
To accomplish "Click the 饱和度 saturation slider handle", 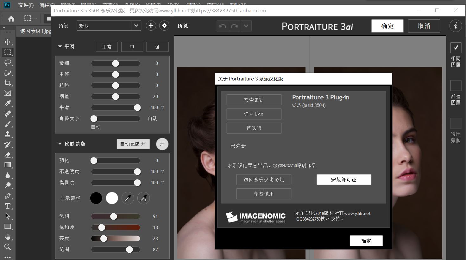I will (102, 228).
